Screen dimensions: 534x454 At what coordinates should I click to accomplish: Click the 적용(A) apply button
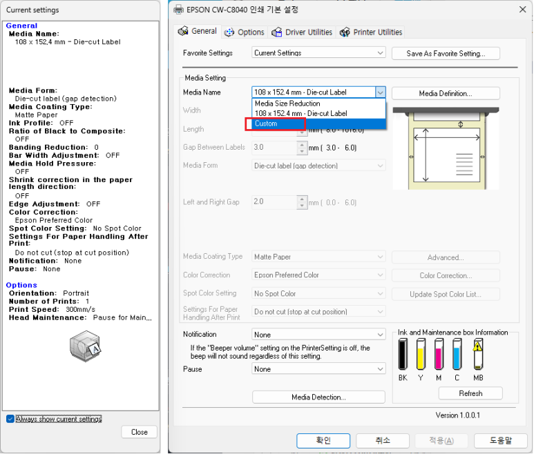[x=441, y=441]
